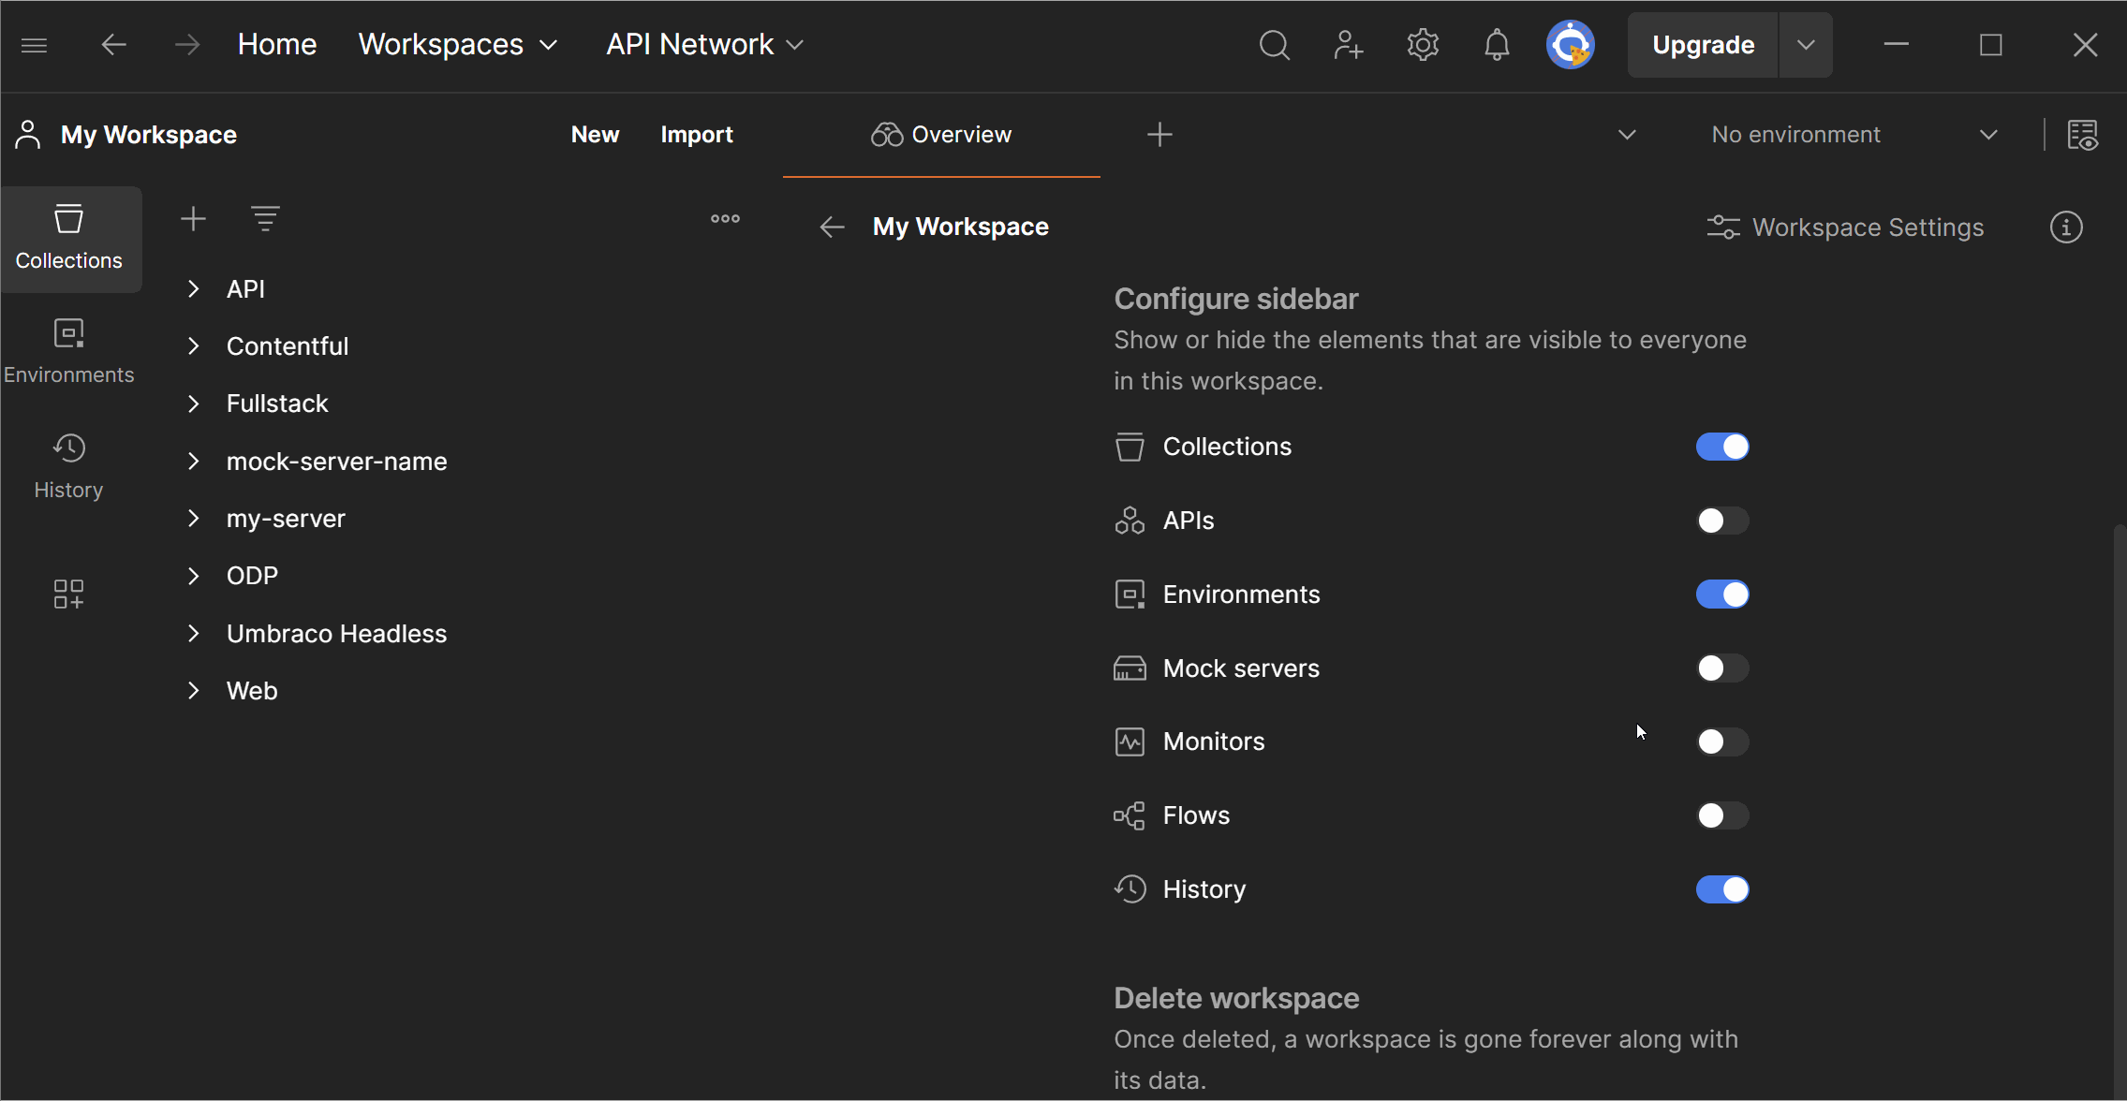
Task: Select the Umbraco Headless collection name
Action: tap(336, 634)
